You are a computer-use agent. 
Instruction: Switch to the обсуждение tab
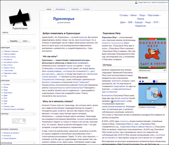point(60,9)
